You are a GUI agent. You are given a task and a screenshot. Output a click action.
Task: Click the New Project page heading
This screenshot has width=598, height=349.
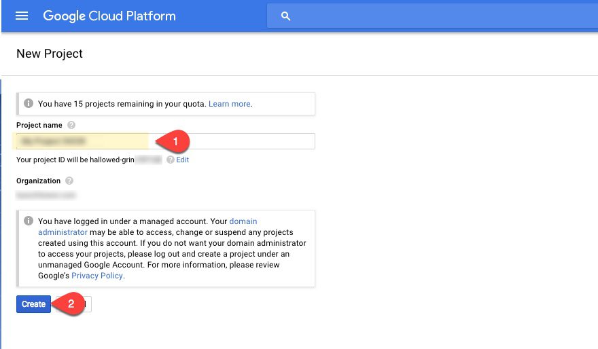coord(50,54)
